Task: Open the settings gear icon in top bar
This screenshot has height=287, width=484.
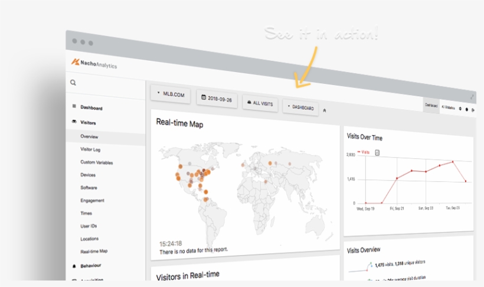Action: coord(460,109)
